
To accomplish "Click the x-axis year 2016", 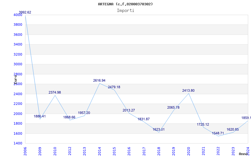I will 129,151.
